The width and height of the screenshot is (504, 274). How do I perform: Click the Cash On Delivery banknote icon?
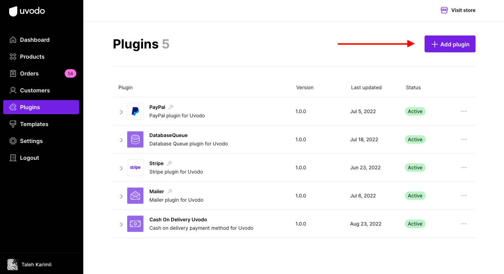pyautogui.click(x=135, y=224)
